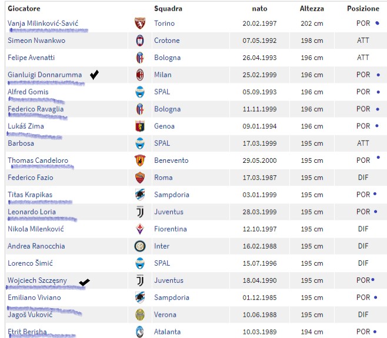Click the Roma club crest icon
Screen dimensions: 387x338
click(x=140, y=178)
